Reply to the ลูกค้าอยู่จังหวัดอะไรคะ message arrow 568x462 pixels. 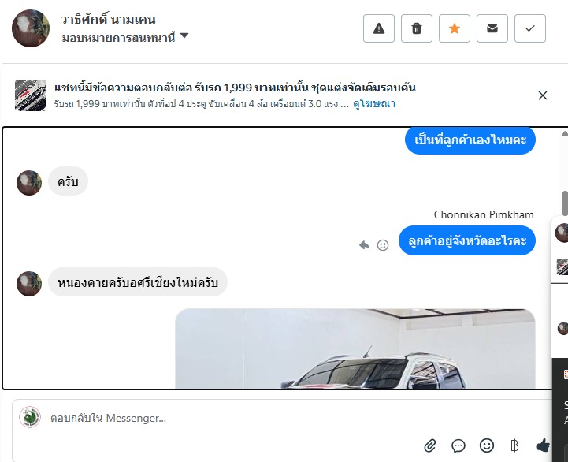coord(364,245)
